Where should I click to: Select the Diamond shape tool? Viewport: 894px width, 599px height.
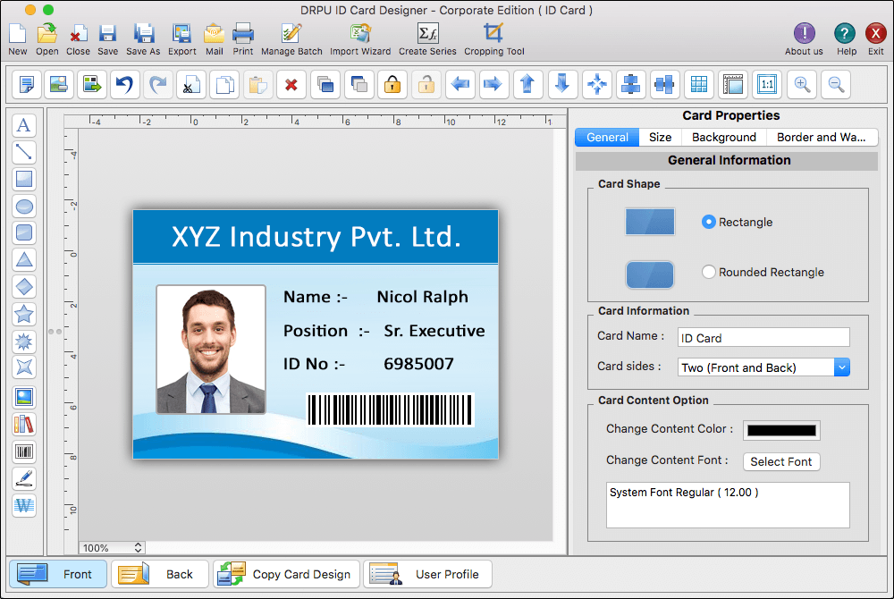(x=24, y=287)
